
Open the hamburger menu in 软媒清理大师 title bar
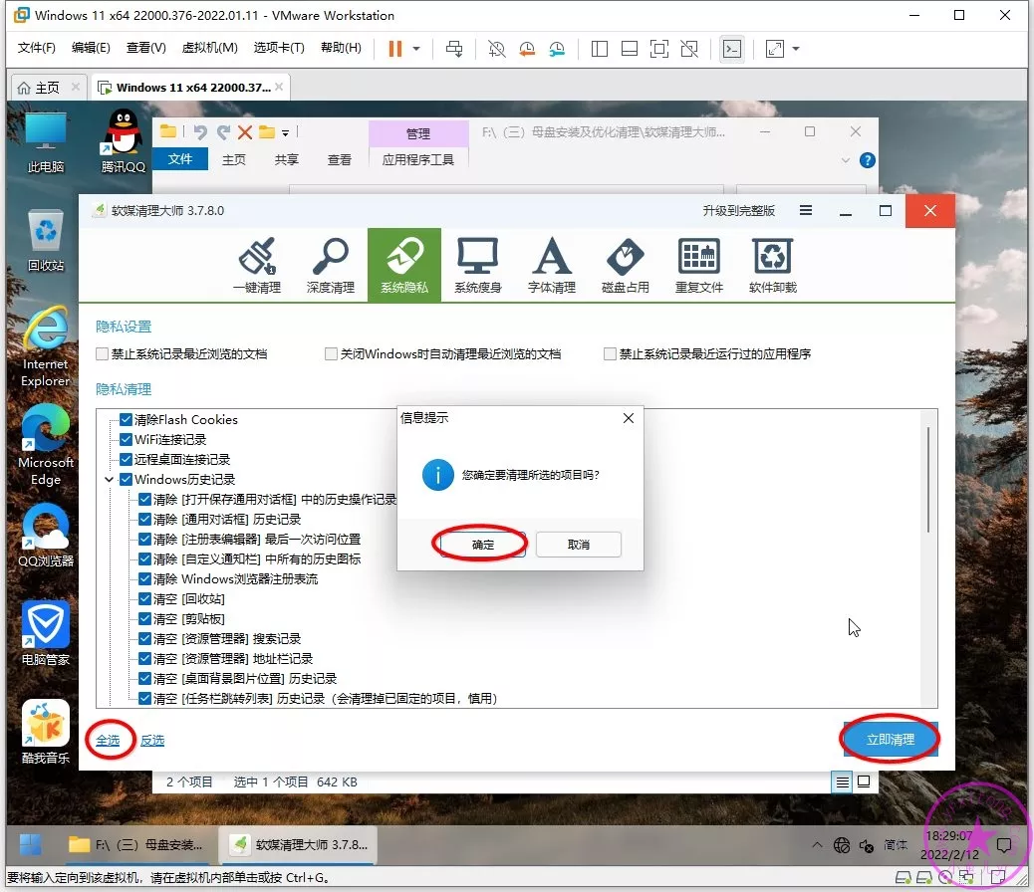[x=806, y=211]
